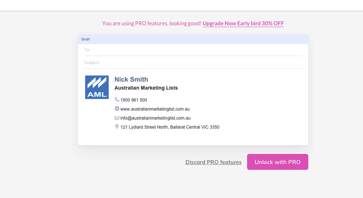Click the 121 Lydiard Street North address
Image resolution: width=363 pixels, height=198 pixels.
(170, 127)
